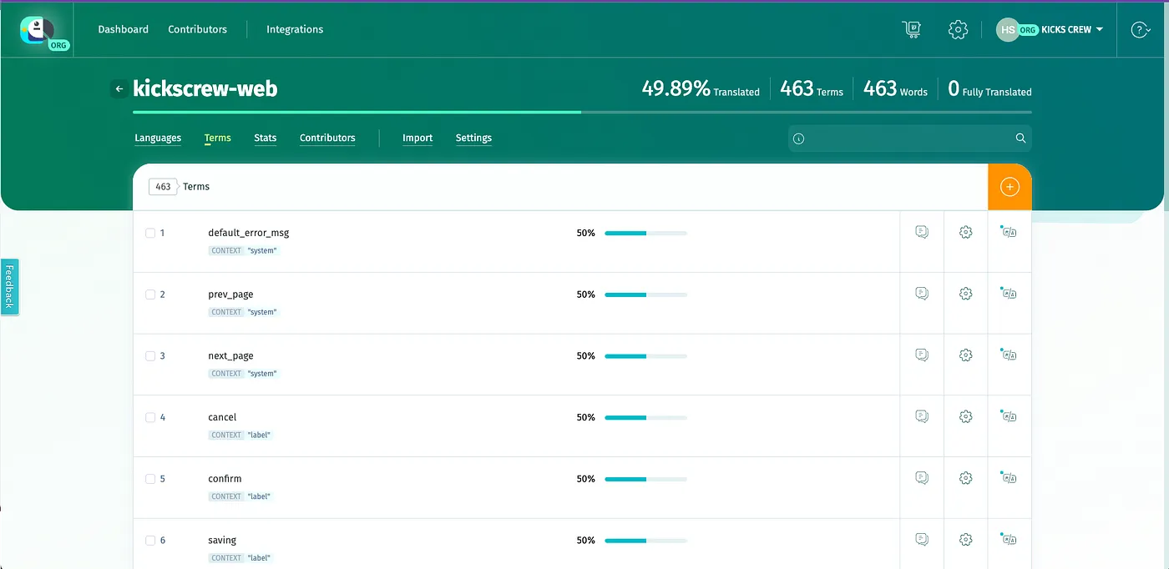Check the box for cancel term
Image resolution: width=1169 pixels, height=569 pixels.
click(150, 417)
